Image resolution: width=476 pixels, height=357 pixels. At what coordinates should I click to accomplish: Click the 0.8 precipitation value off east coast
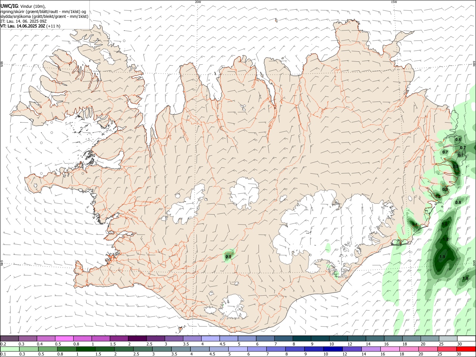[x=458, y=202]
